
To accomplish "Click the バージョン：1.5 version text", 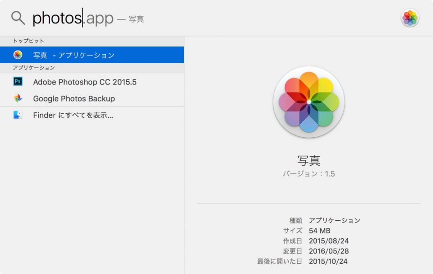I will 309,174.
